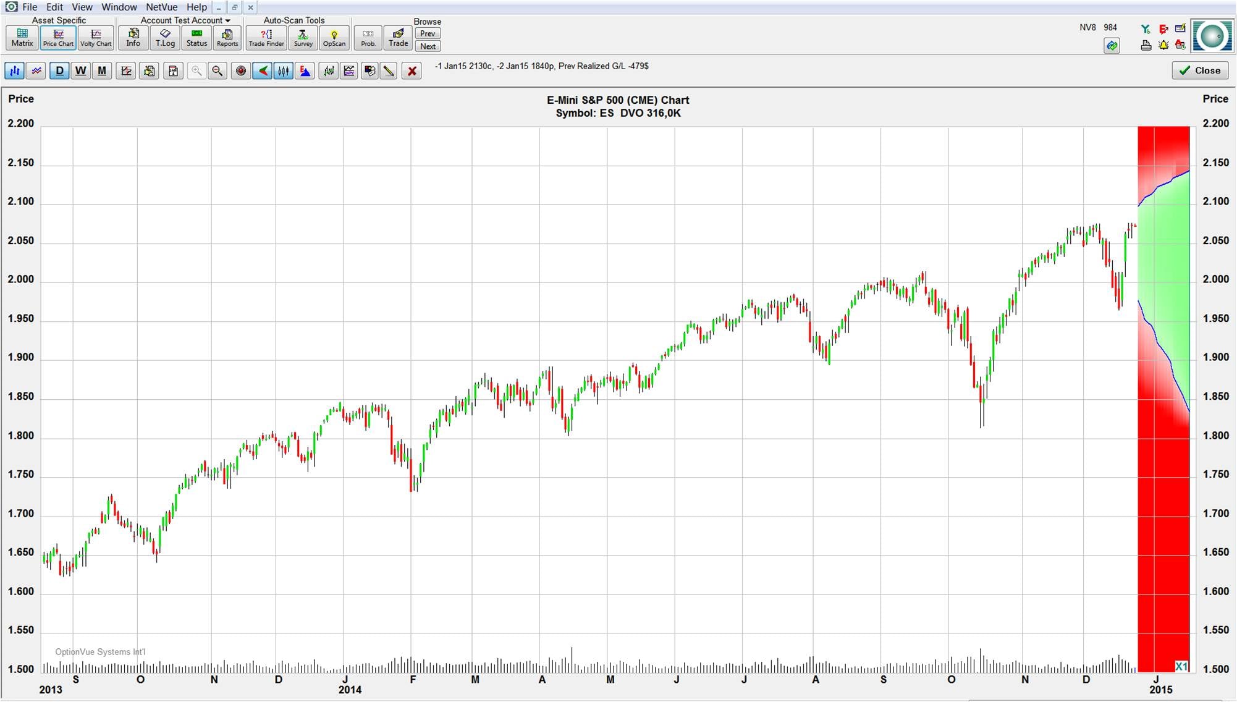Click the Next browse button
Image resolution: width=1237 pixels, height=702 pixels.
428,46
